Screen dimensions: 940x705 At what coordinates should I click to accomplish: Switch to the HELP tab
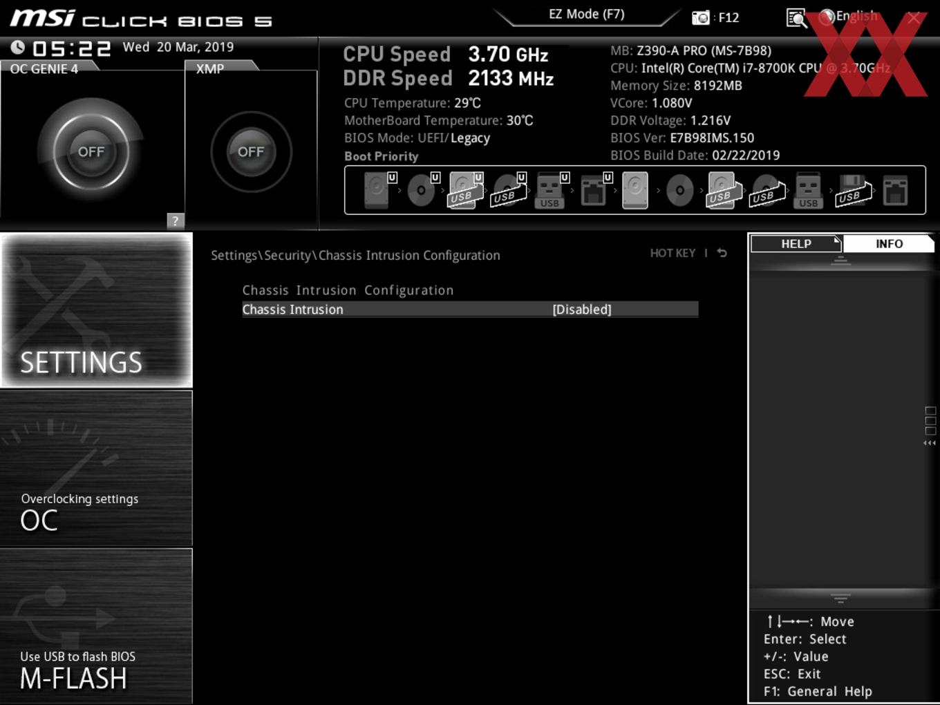click(x=796, y=244)
